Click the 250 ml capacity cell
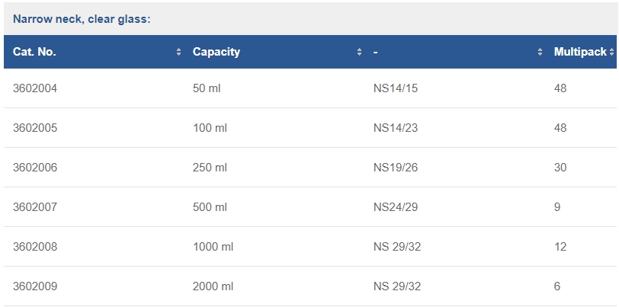The height and width of the screenshot is (307, 619). [x=210, y=168]
